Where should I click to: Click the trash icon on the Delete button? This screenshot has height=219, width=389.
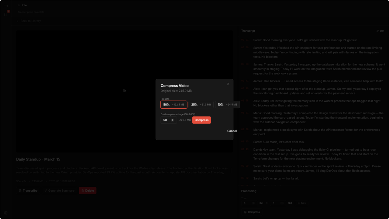83,190
